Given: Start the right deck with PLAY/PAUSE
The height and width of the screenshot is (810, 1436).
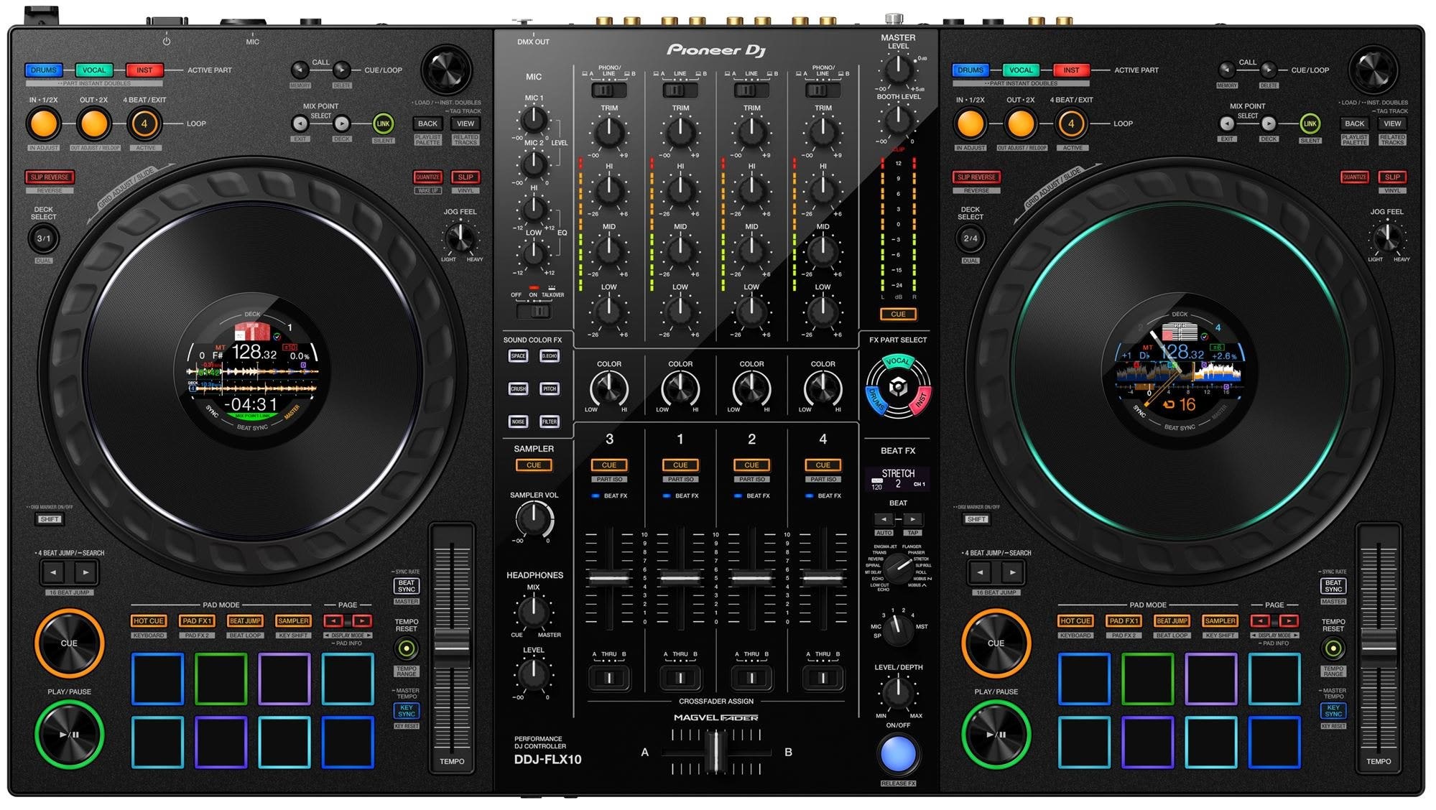Looking at the screenshot, I should coord(996,734).
